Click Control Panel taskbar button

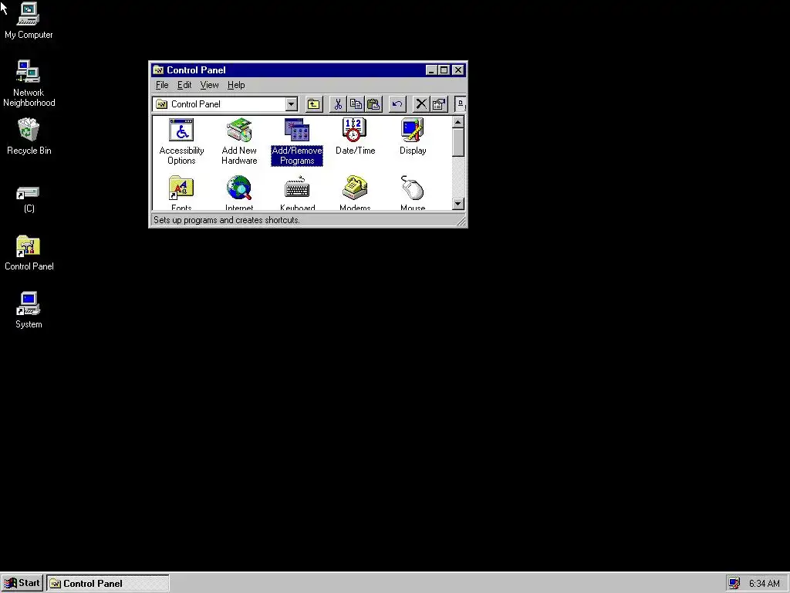coord(108,584)
